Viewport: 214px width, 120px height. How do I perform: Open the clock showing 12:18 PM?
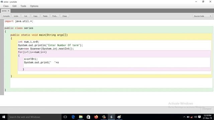coord(207,117)
